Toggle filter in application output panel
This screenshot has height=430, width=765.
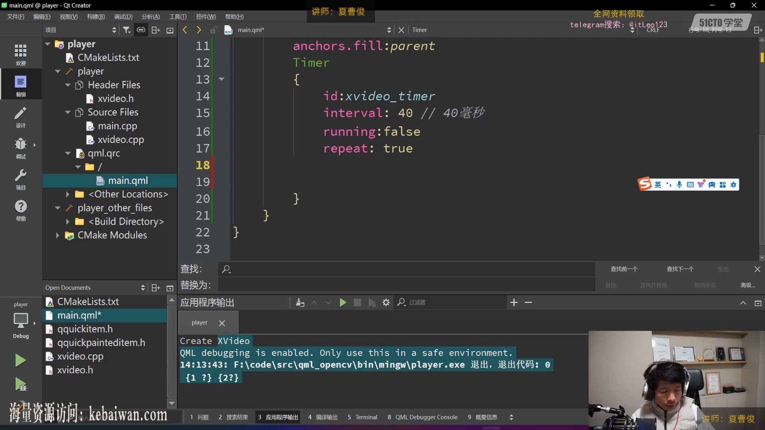tap(401, 303)
